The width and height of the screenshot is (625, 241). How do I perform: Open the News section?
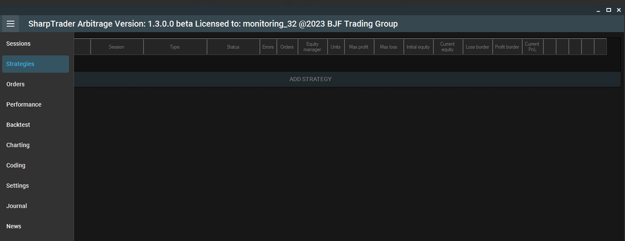click(13, 226)
